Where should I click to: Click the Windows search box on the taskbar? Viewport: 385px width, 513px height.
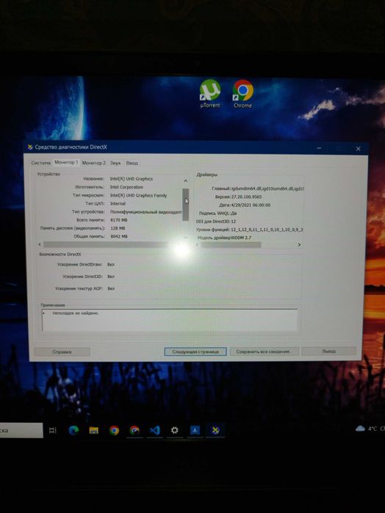pos(21,431)
